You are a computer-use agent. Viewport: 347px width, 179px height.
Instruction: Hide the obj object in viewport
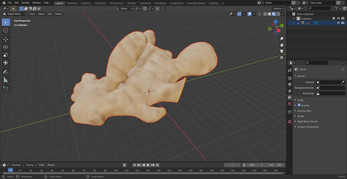[x=338, y=23]
